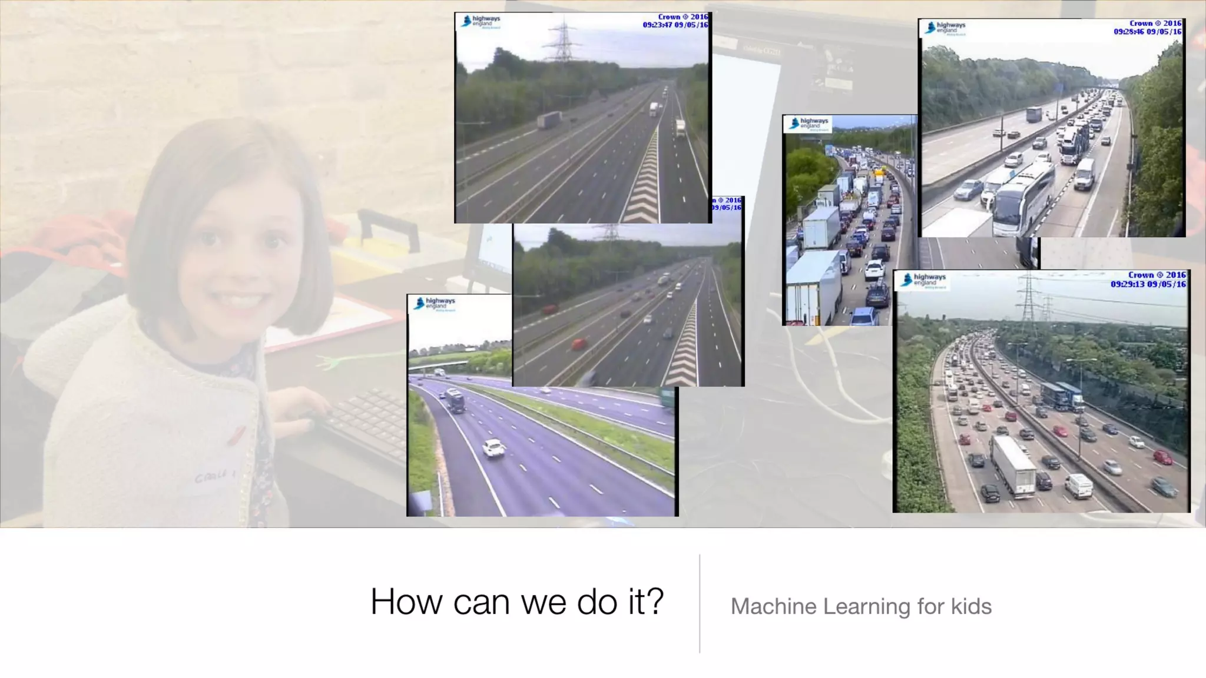Screen dimensions: 1206x678
Task: Select the traffic photo timestamped 09:23:47
Action: pyautogui.click(x=583, y=118)
